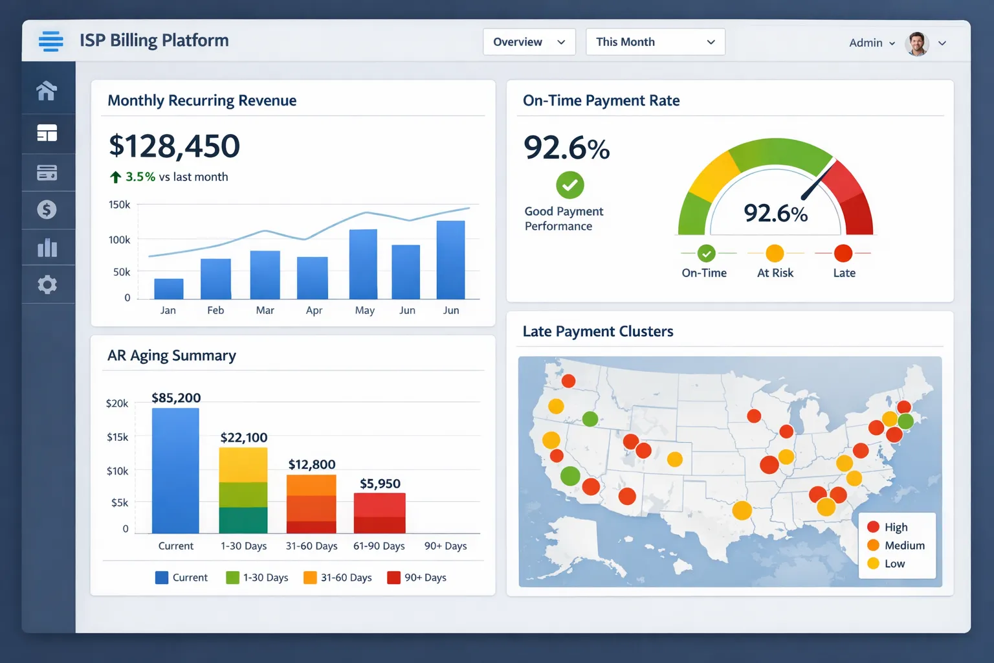Screen dimensions: 994x663
Task: Click the Good Payment Performance label
Action: (564, 219)
